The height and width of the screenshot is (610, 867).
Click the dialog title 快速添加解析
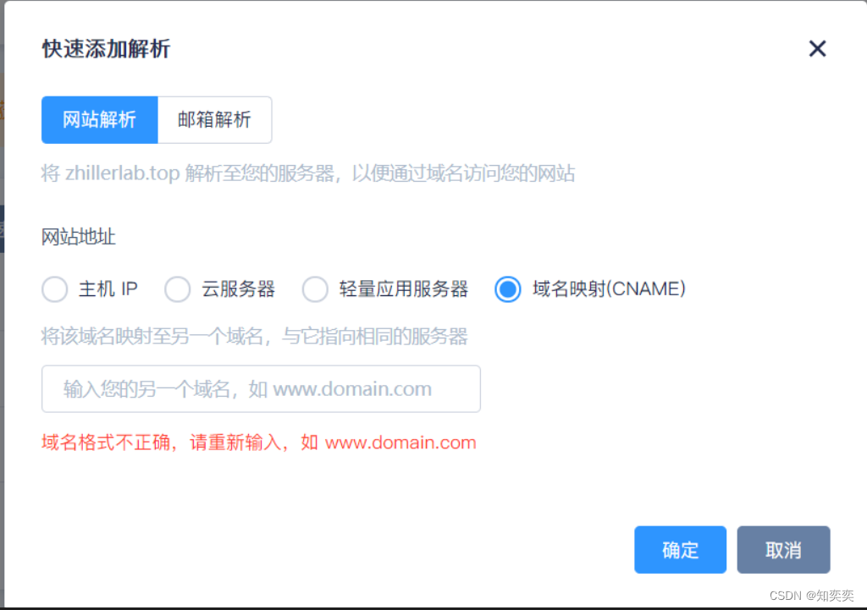pos(105,49)
